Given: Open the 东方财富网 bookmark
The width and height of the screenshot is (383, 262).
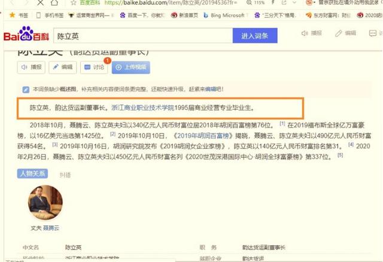Looking at the screenshot, I should coord(329,15).
